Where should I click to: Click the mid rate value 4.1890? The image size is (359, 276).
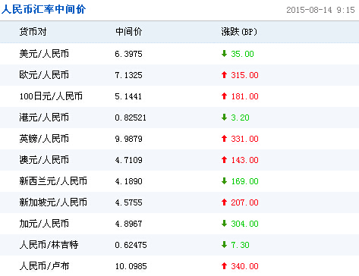click(x=128, y=181)
